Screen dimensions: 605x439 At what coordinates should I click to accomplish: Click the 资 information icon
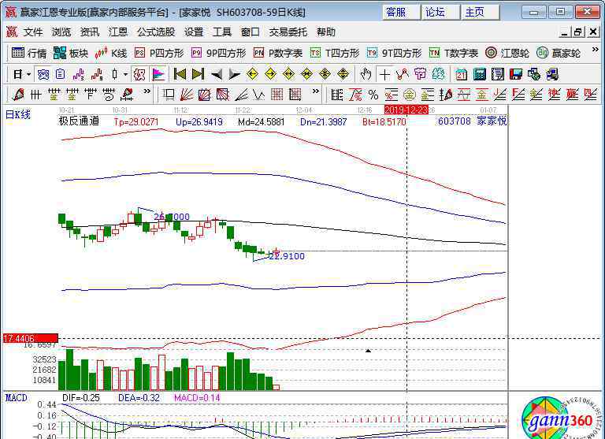[43, 74]
